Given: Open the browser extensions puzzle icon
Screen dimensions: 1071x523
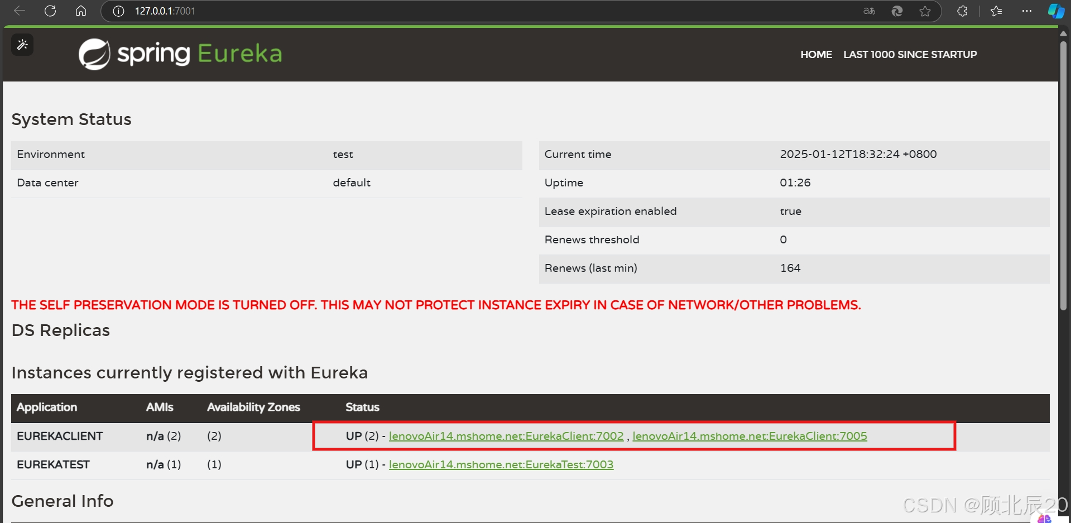Looking at the screenshot, I should click(962, 11).
